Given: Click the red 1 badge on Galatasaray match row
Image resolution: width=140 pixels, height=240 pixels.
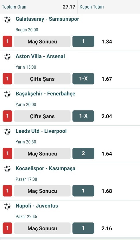Looking at the screenshot, I should 7,41.
